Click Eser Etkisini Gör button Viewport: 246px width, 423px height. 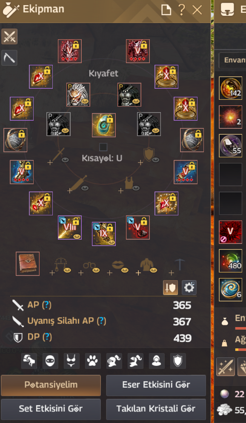tap(156, 385)
